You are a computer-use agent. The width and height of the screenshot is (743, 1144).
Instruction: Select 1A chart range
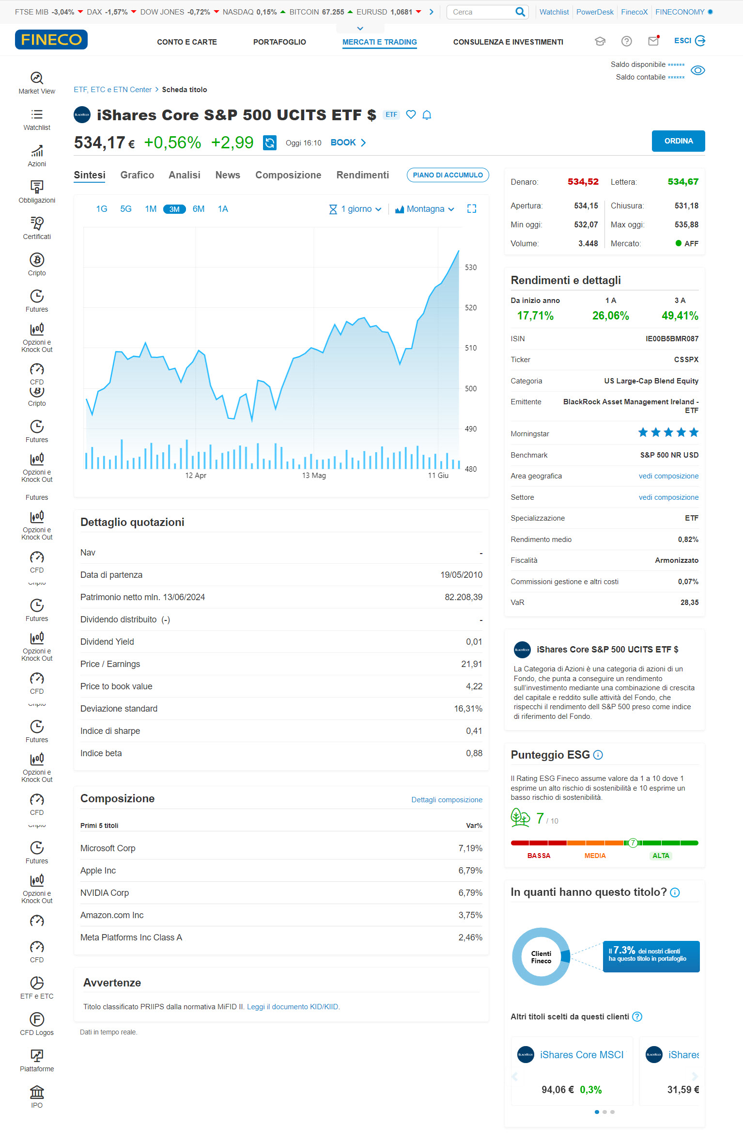click(223, 209)
